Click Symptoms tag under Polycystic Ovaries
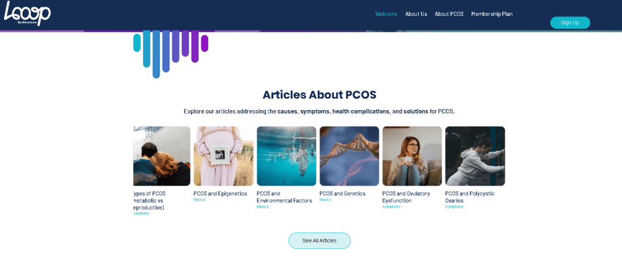Screen dimensions: 622x269 click(x=454, y=207)
